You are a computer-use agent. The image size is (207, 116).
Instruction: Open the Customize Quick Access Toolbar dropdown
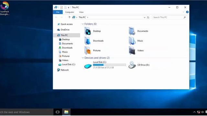coord(69,8)
